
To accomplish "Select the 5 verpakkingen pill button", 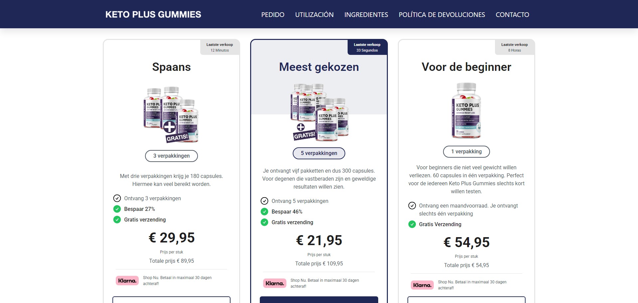I will click(x=319, y=153).
